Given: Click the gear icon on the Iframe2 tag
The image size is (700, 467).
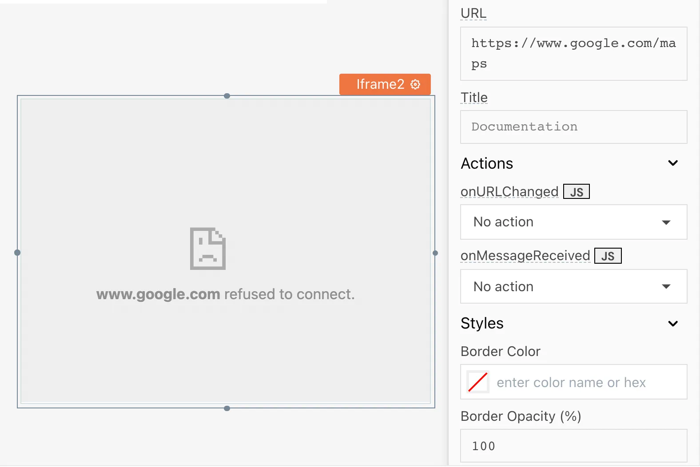Looking at the screenshot, I should [x=415, y=84].
